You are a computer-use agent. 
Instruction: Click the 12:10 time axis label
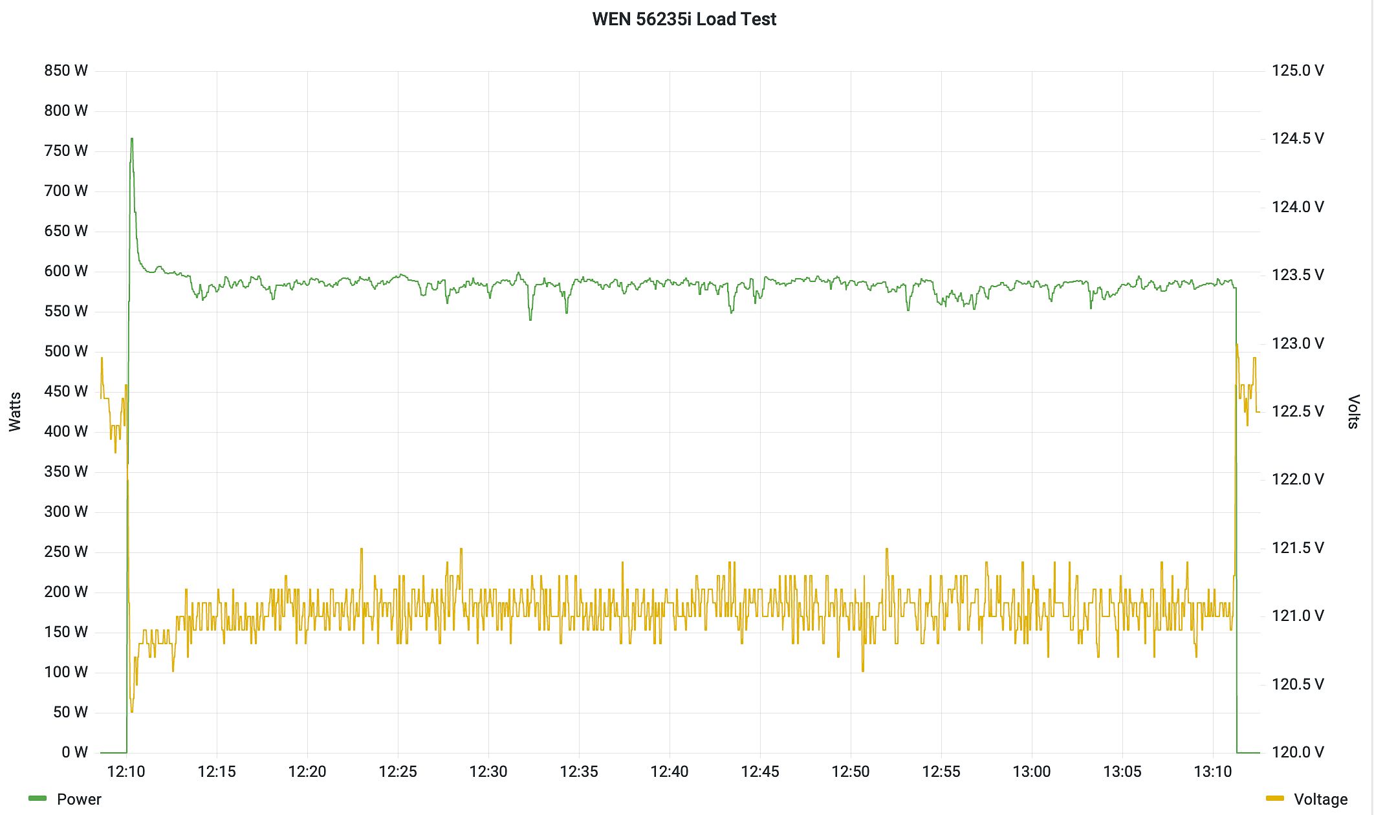point(126,772)
